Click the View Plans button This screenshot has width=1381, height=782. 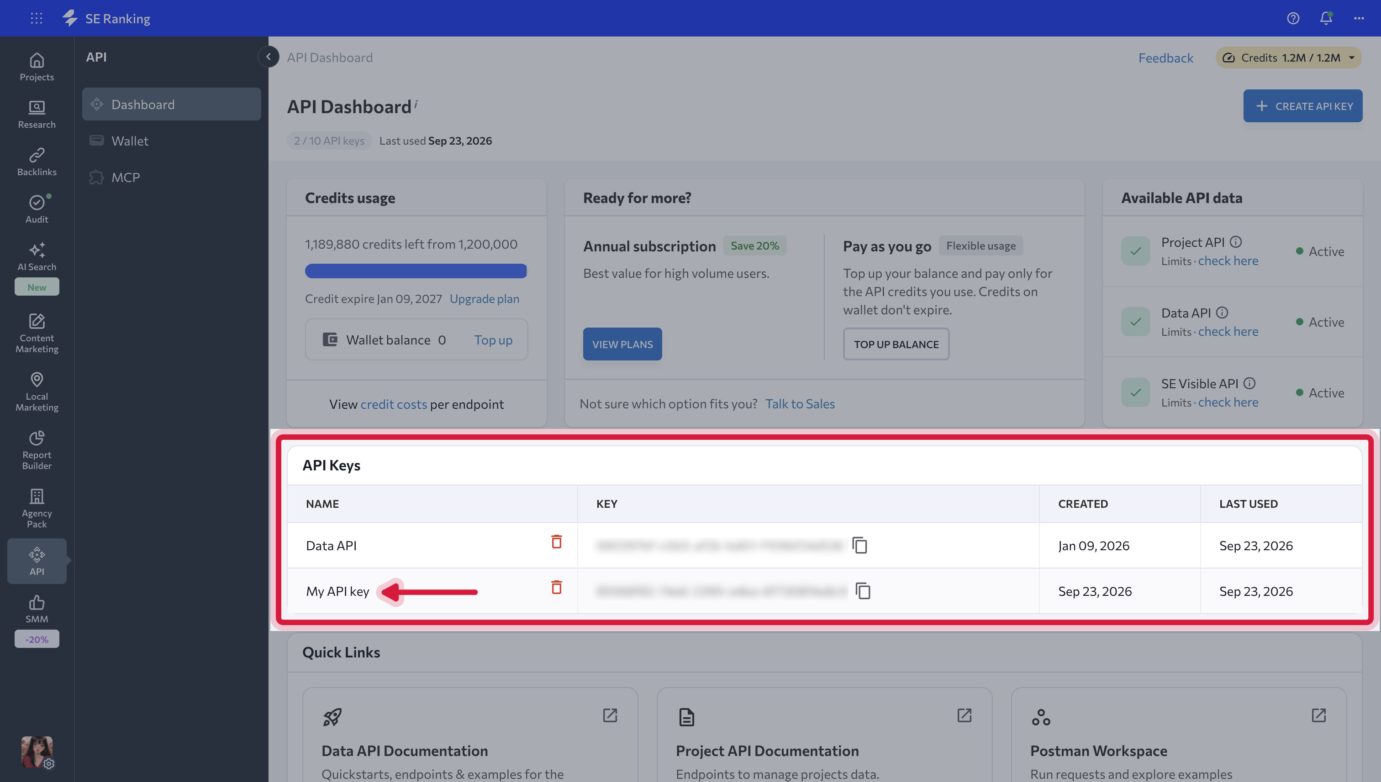(622, 344)
